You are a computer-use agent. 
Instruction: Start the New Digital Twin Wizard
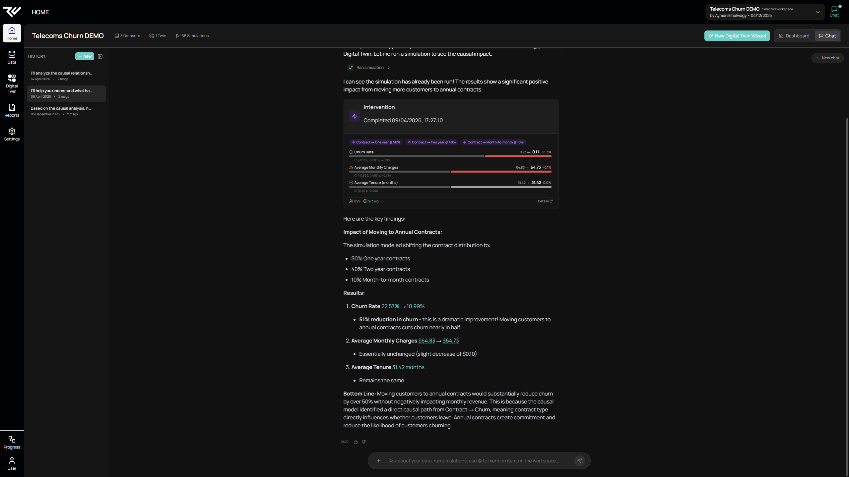point(737,35)
